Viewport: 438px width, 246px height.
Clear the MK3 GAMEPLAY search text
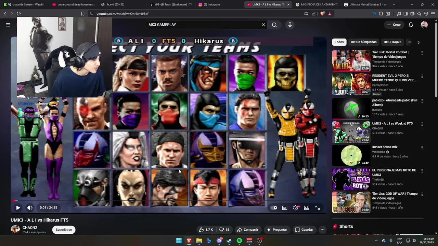[263, 25]
